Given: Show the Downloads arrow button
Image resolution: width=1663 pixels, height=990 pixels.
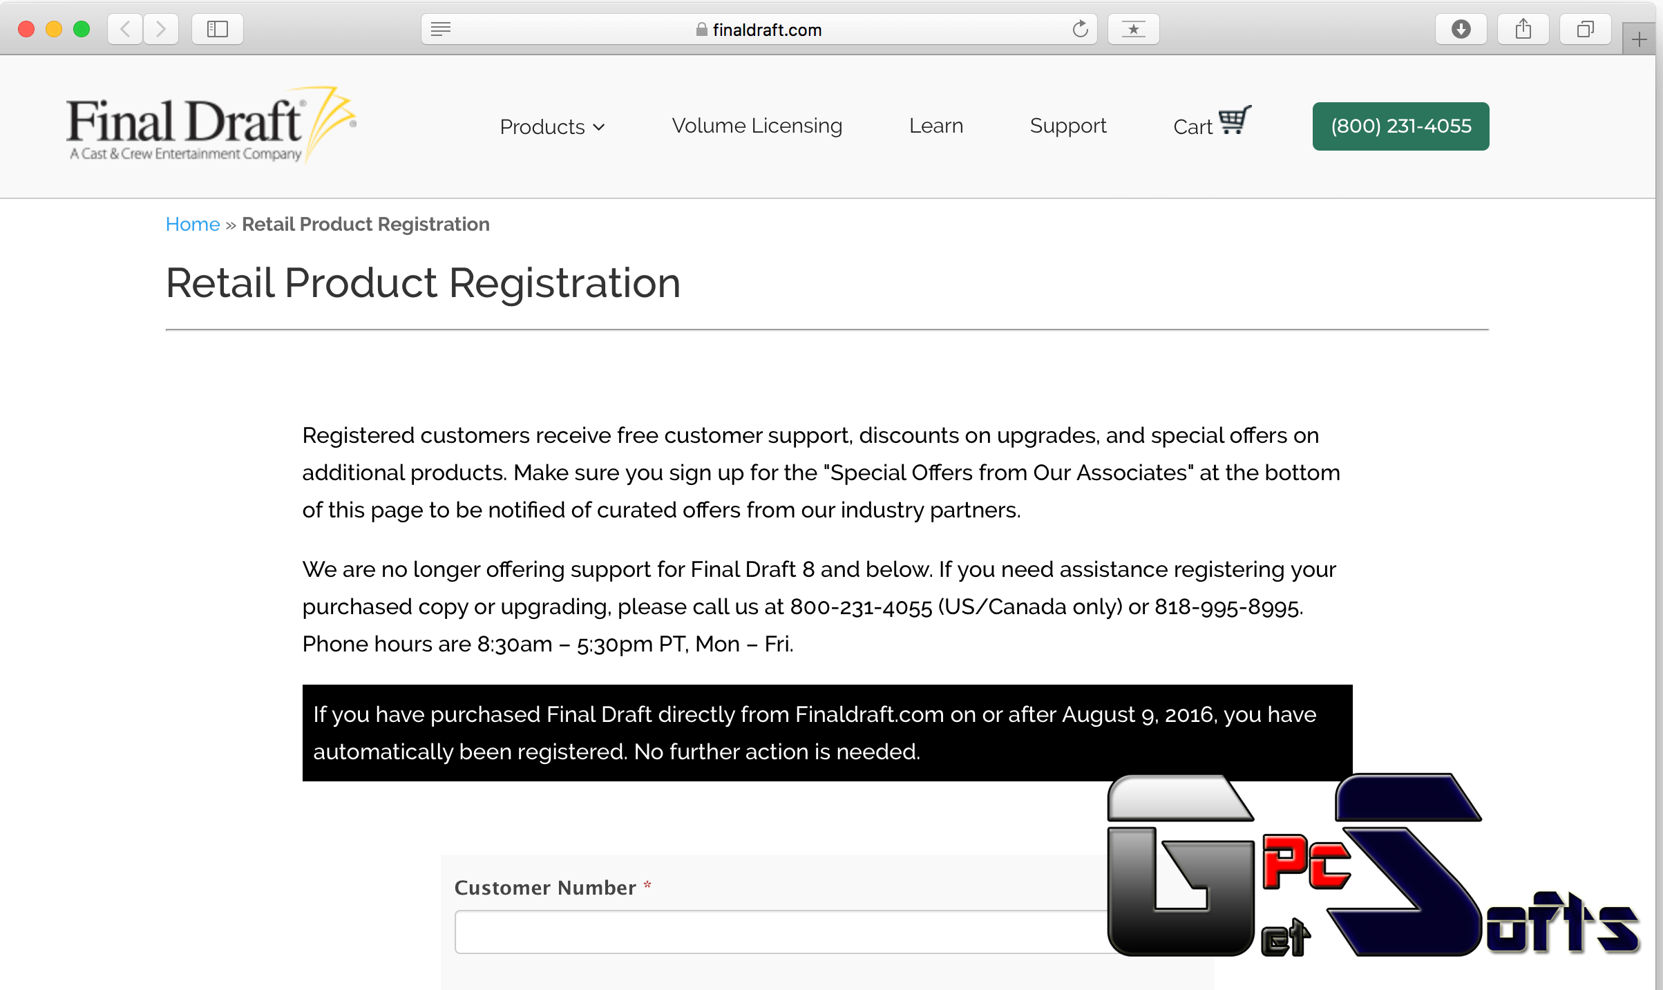Looking at the screenshot, I should (1461, 29).
